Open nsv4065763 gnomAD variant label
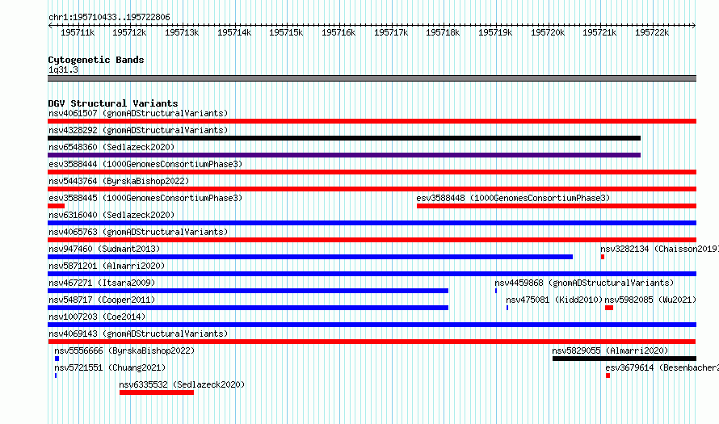This screenshot has height=424, width=719. (138, 232)
